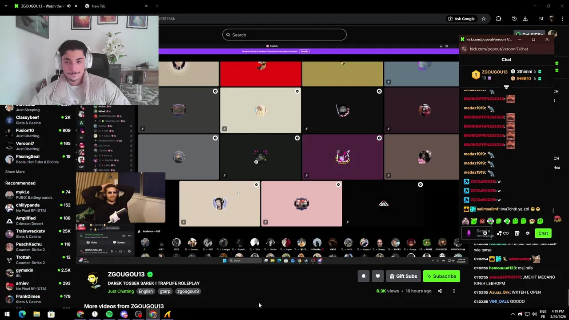The width and height of the screenshot is (569, 320).
Task: Click the ZGOUGOU13 channel avatar
Action: (x=93, y=280)
